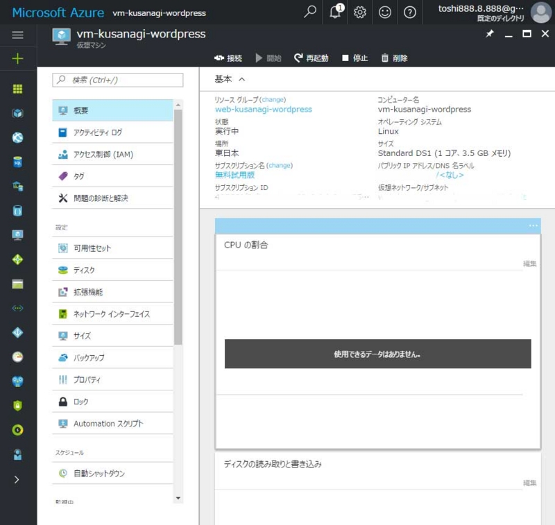Open アクティビティ ログ menu item
The height and width of the screenshot is (525, 555).
pyautogui.click(x=112, y=132)
